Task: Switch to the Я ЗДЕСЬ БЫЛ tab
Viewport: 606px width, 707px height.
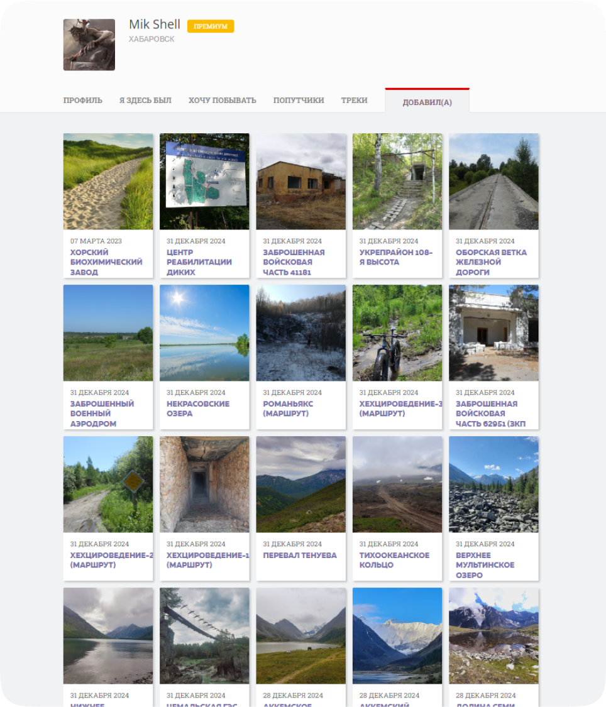Action: click(145, 101)
